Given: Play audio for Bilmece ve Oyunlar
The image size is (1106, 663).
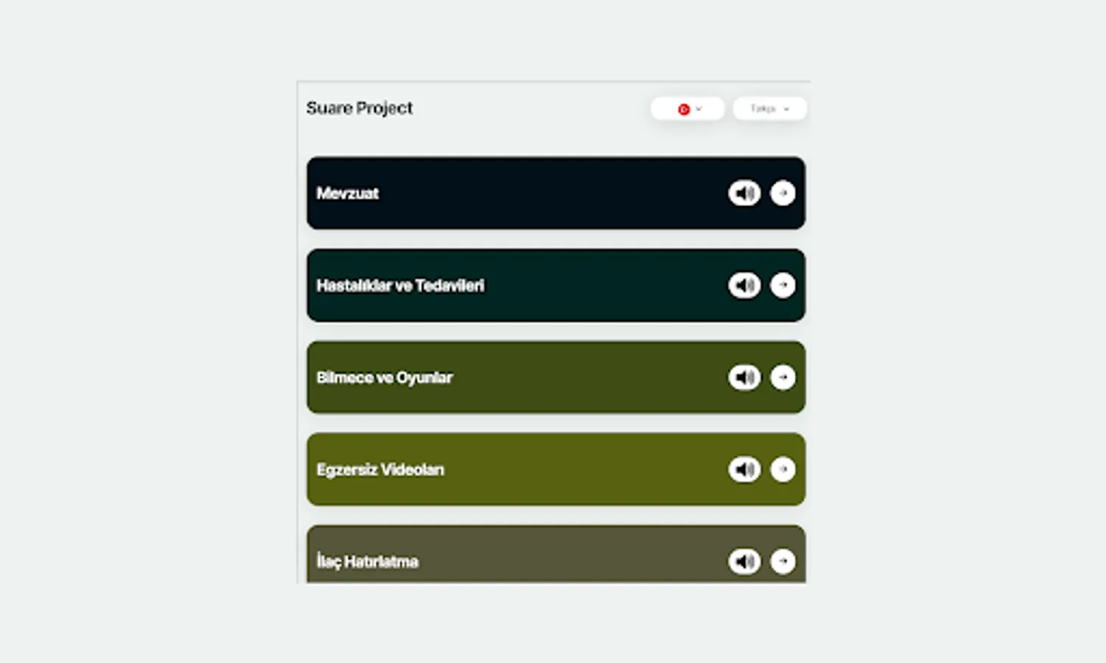Looking at the screenshot, I should click(x=744, y=377).
